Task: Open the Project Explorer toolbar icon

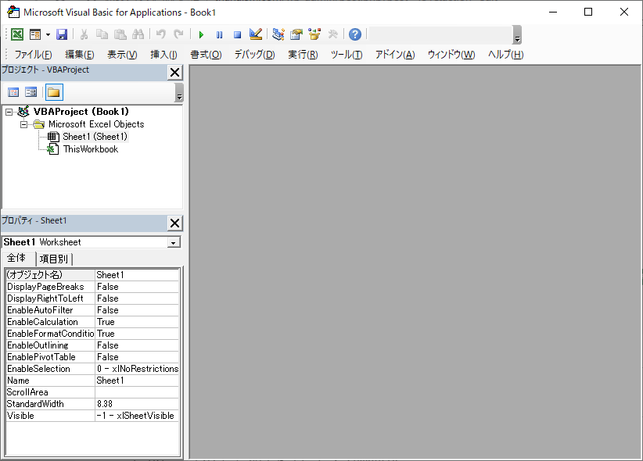Action: 278,34
